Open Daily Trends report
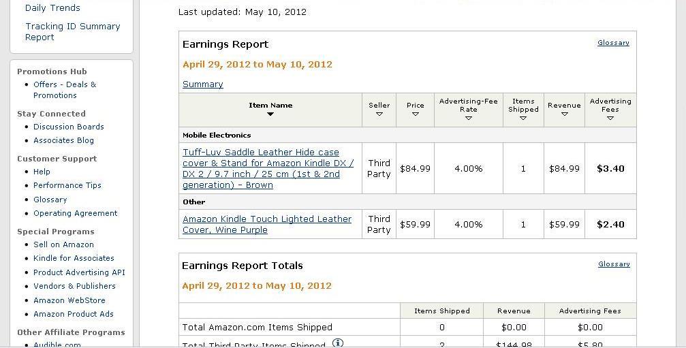The height and width of the screenshot is (348, 686). [52, 8]
